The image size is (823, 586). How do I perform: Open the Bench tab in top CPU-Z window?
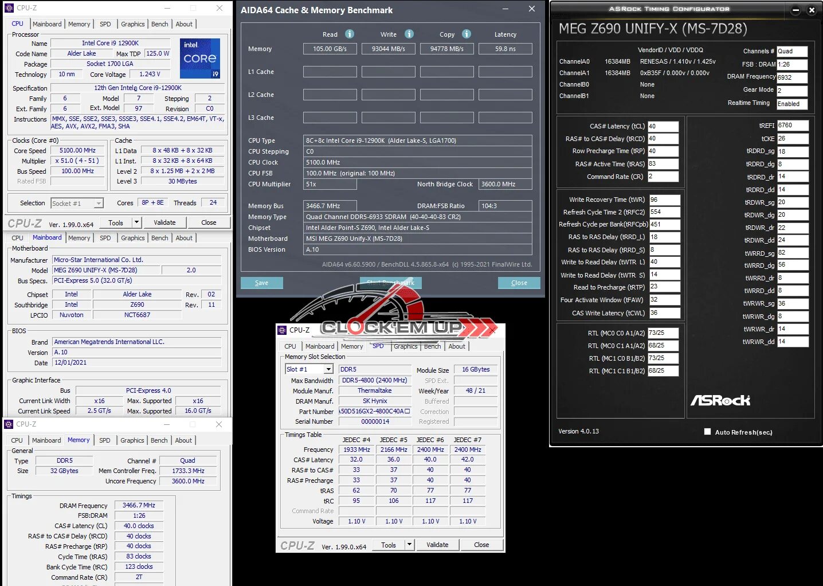160,24
